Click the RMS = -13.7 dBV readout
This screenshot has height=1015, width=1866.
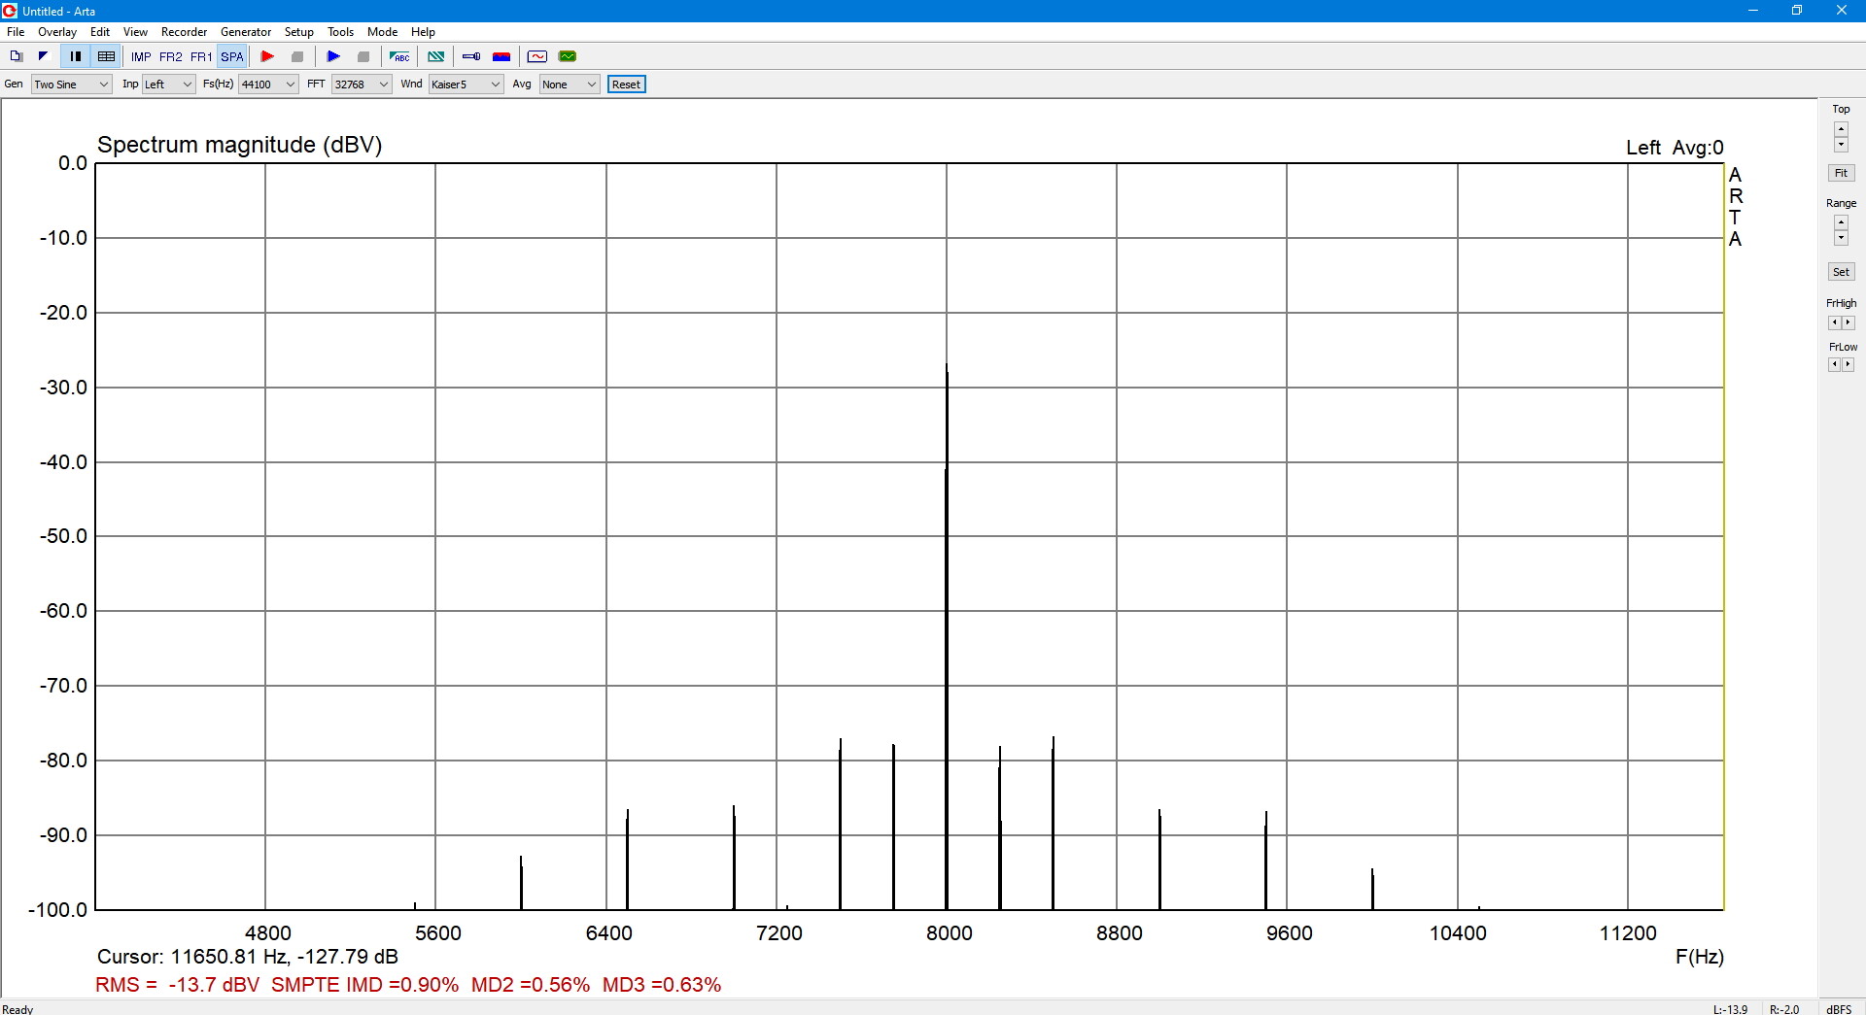click(x=178, y=985)
